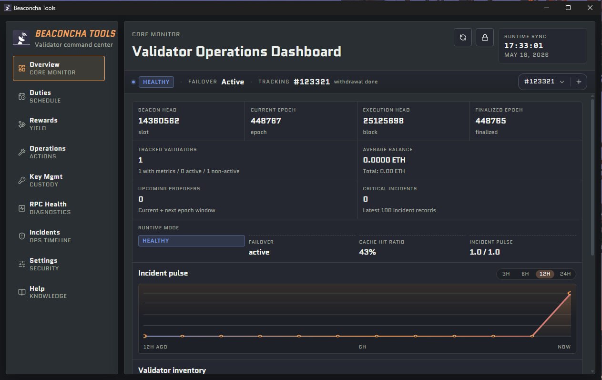The width and height of the screenshot is (602, 380).
Task: Refresh the dashboard with the reload icon
Action: point(463,37)
